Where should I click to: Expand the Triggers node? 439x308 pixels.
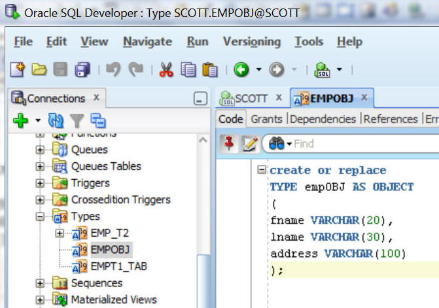tap(40, 183)
